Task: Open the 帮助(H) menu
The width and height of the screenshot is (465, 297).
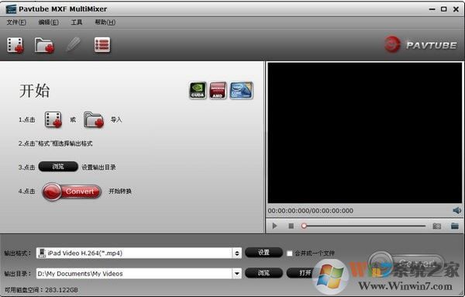Action: click(105, 22)
